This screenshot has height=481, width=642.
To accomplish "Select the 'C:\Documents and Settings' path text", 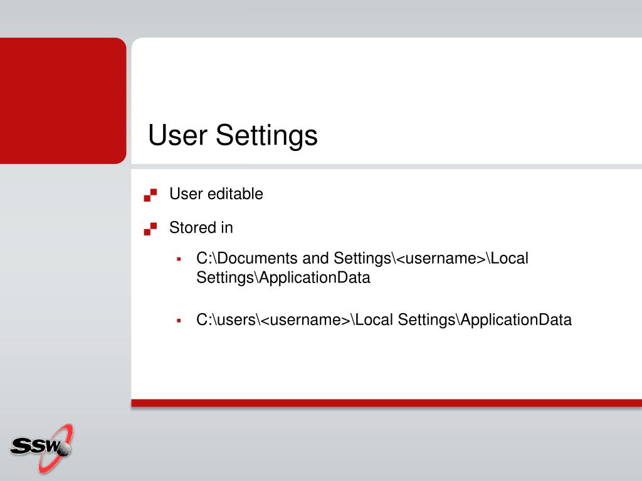I will click(362, 268).
